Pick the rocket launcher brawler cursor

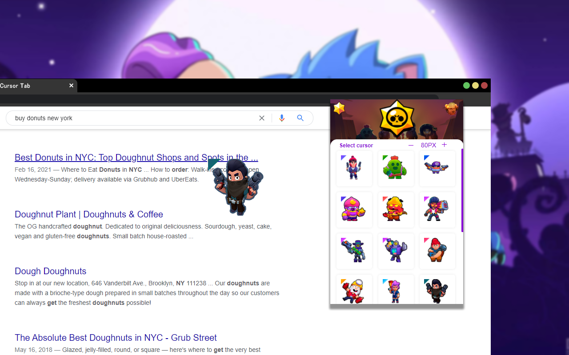437,210
